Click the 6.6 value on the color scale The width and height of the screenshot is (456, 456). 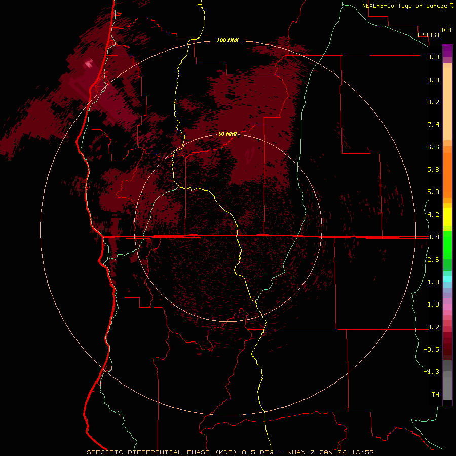tap(433, 147)
